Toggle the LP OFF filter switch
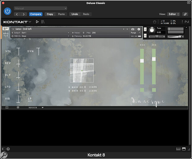Viewport: 192px width, 159px height. point(30,100)
